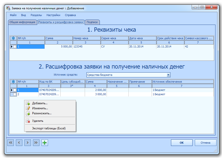222x159 pixels.
Task: Tick the checkbox of the 3 000,00 row
Action: (x=15, y=94)
